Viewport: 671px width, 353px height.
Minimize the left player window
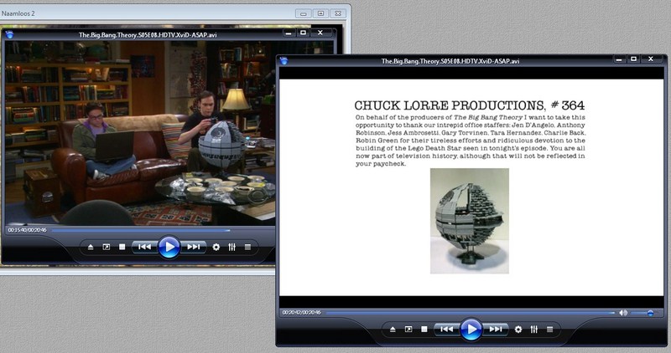(289, 33)
